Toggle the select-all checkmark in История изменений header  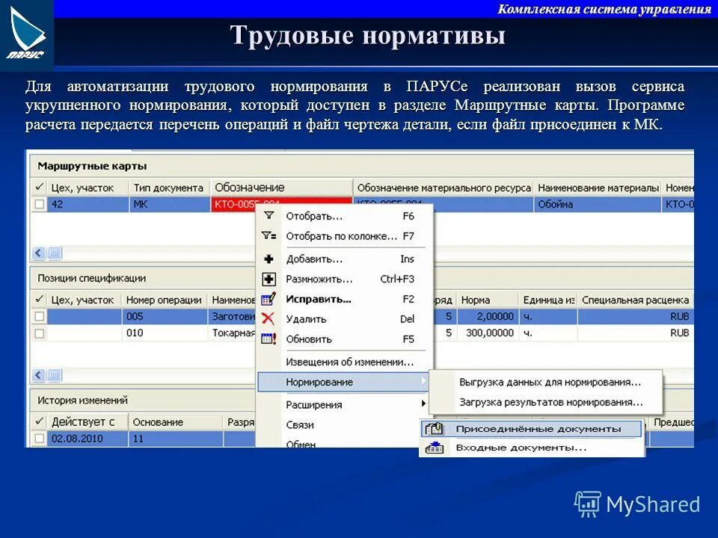click(40, 421)
